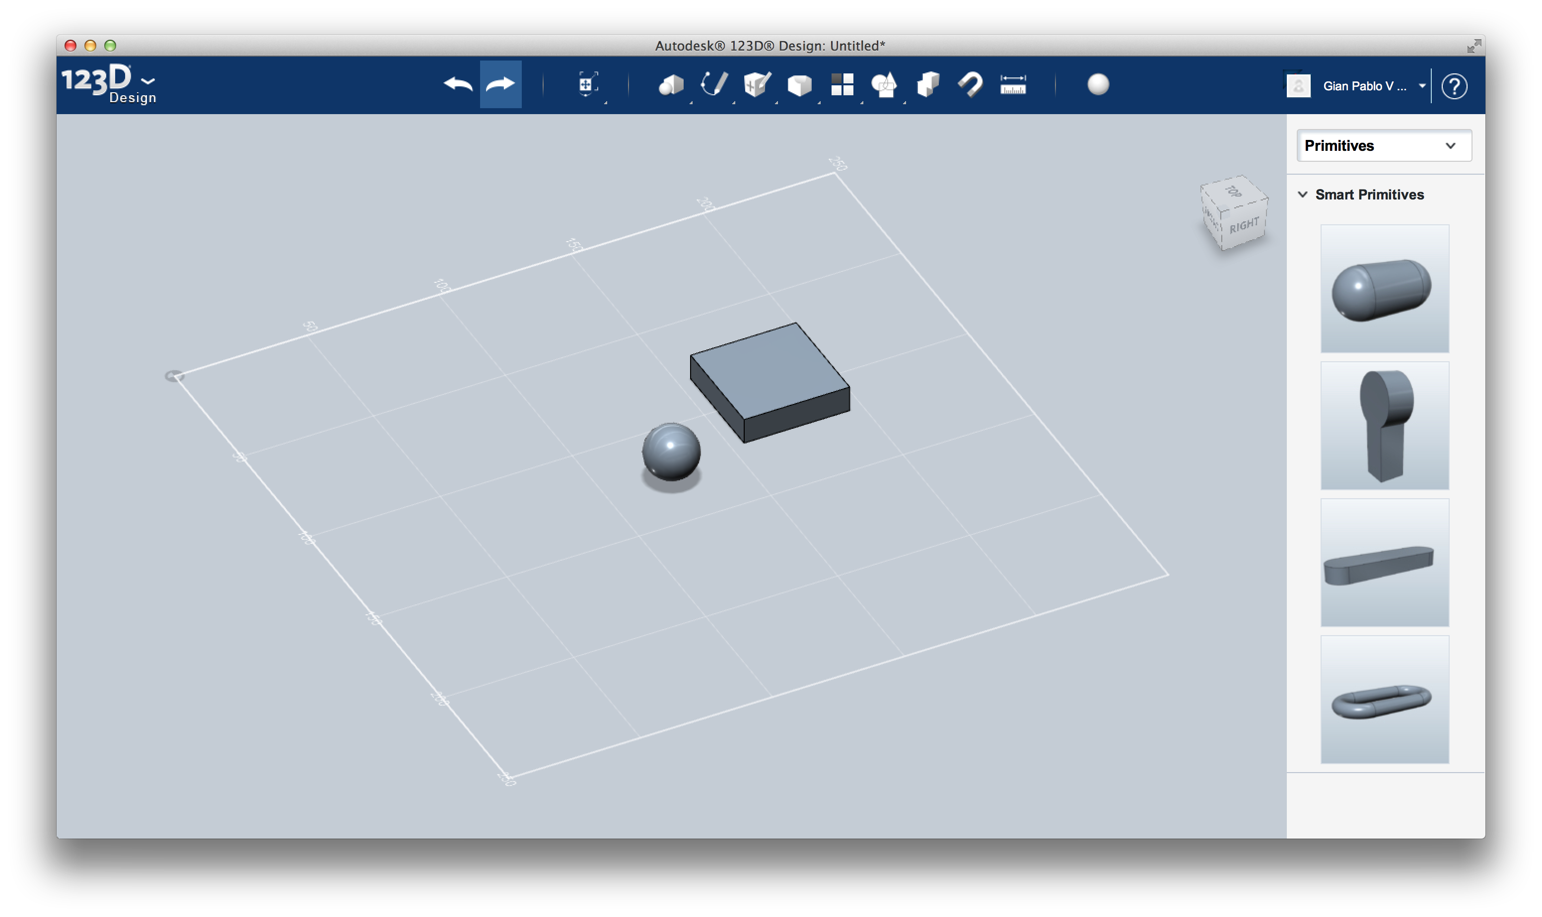
Task: Open the Modify tool
Action: 799,85
